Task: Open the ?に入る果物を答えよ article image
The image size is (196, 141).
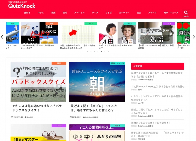Action: tap(97, 133)
